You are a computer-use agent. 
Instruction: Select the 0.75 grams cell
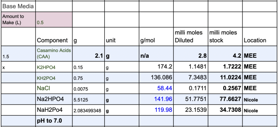pyautogui.click(x=88, y=78)
